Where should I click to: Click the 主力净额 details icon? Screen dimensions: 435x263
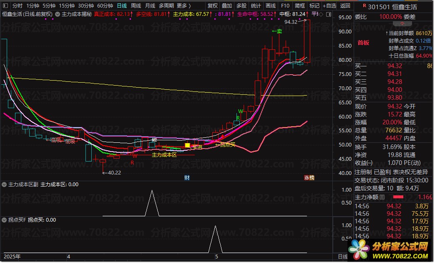(382, 197)
